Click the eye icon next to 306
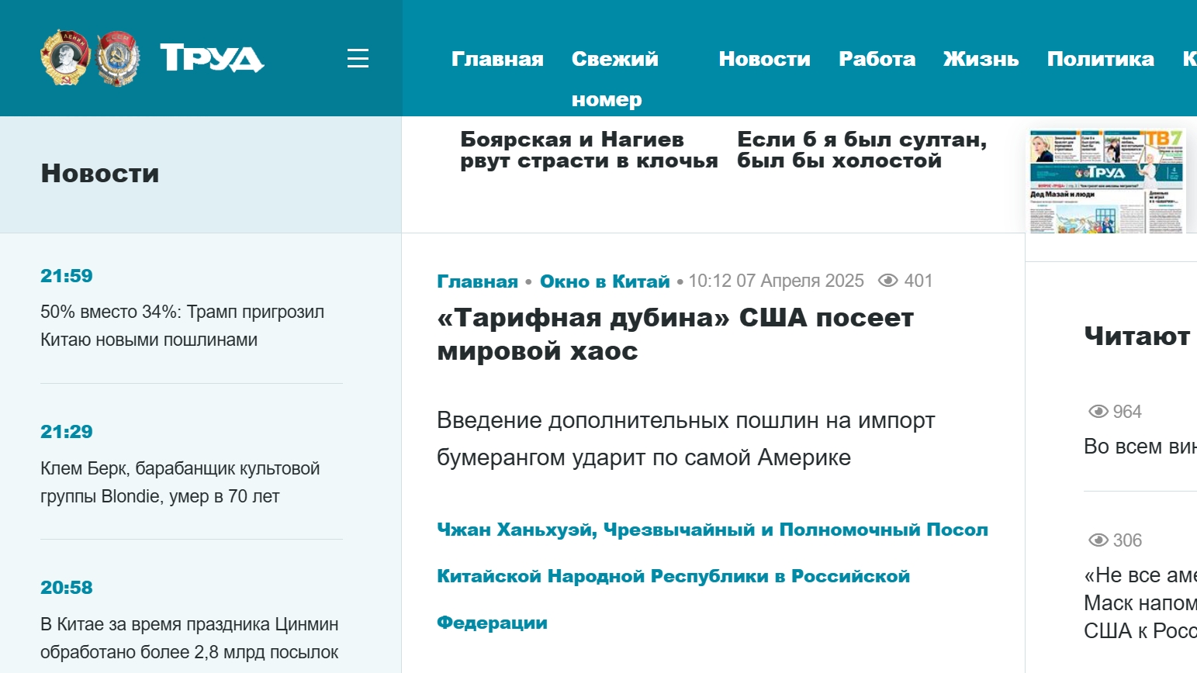 tap(1098, 540)
